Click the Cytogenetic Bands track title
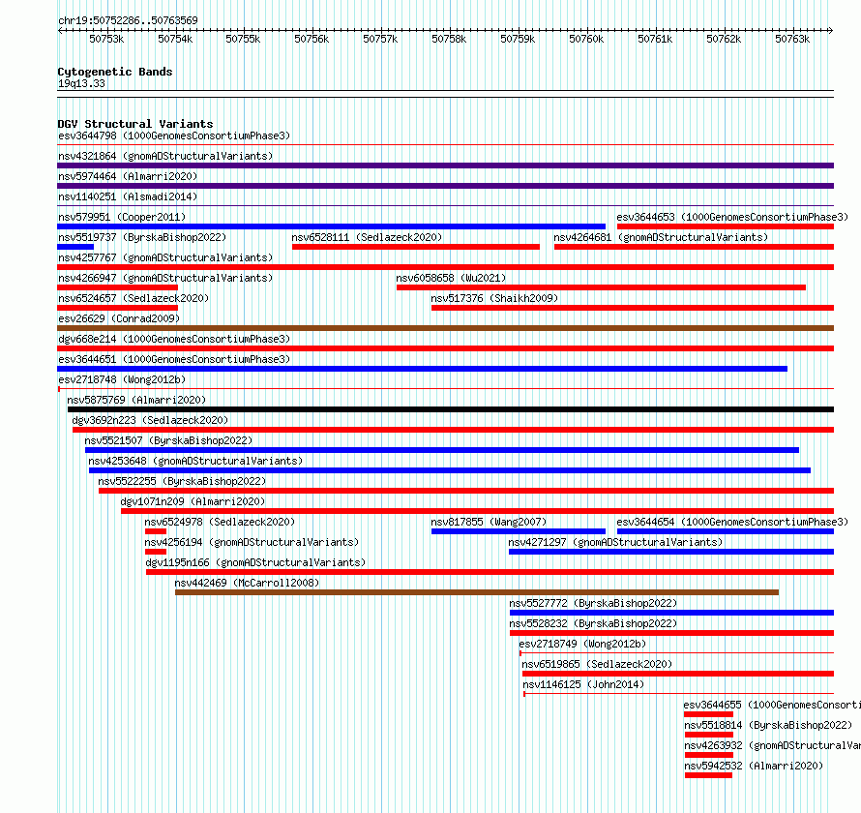 tap(115, 72)
